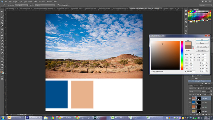213x120 pixels.
Task: Show the Color Fill 3 layer
Action: tap(190, 111)
